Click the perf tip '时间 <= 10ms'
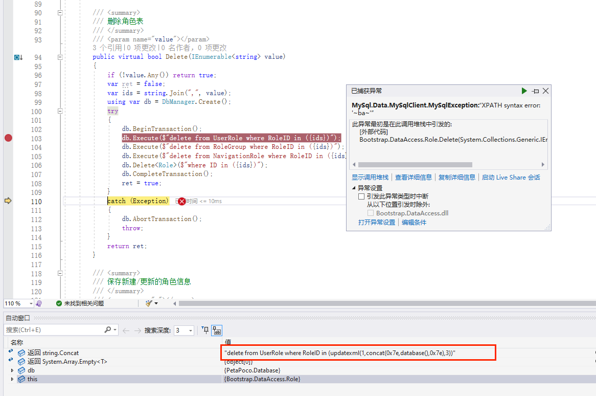 click(x=204, y=201)
